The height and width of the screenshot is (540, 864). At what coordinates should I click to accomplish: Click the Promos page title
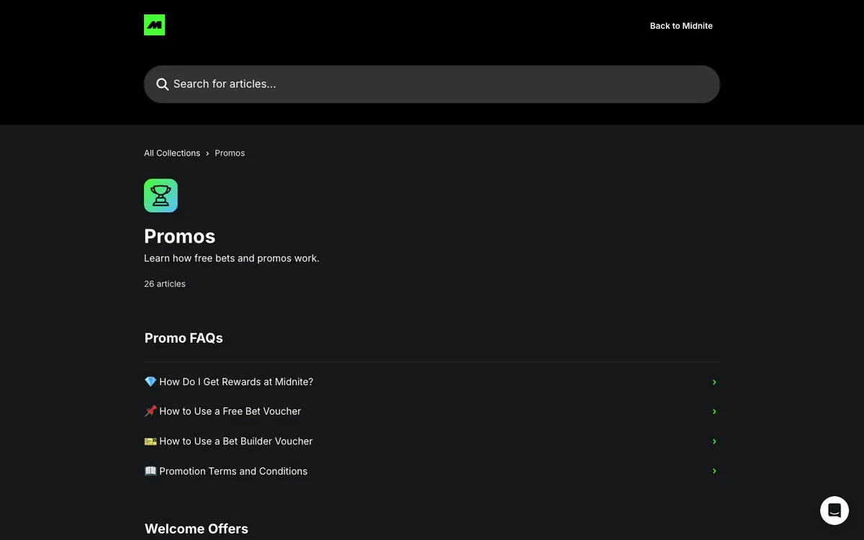tap(180, 236)
